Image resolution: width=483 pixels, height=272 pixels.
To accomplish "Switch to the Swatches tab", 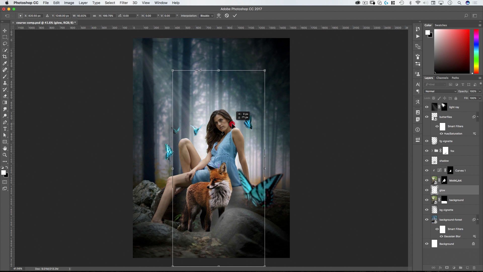I will (441, 25).
